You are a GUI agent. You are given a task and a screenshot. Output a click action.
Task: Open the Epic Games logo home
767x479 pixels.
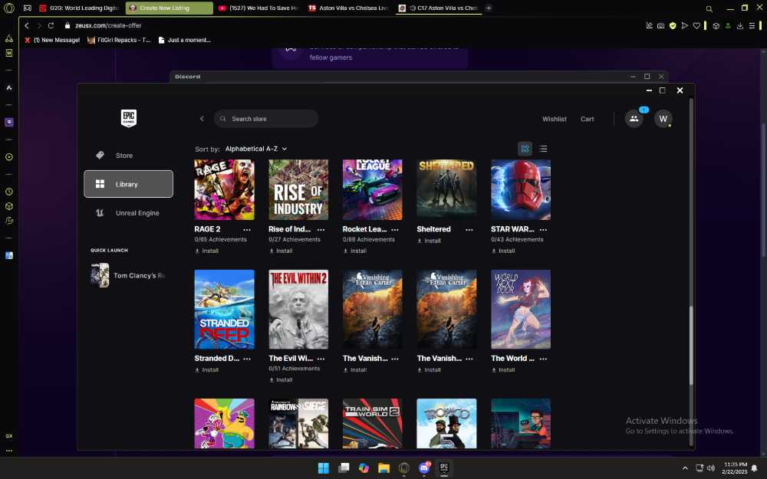point(129,118)
